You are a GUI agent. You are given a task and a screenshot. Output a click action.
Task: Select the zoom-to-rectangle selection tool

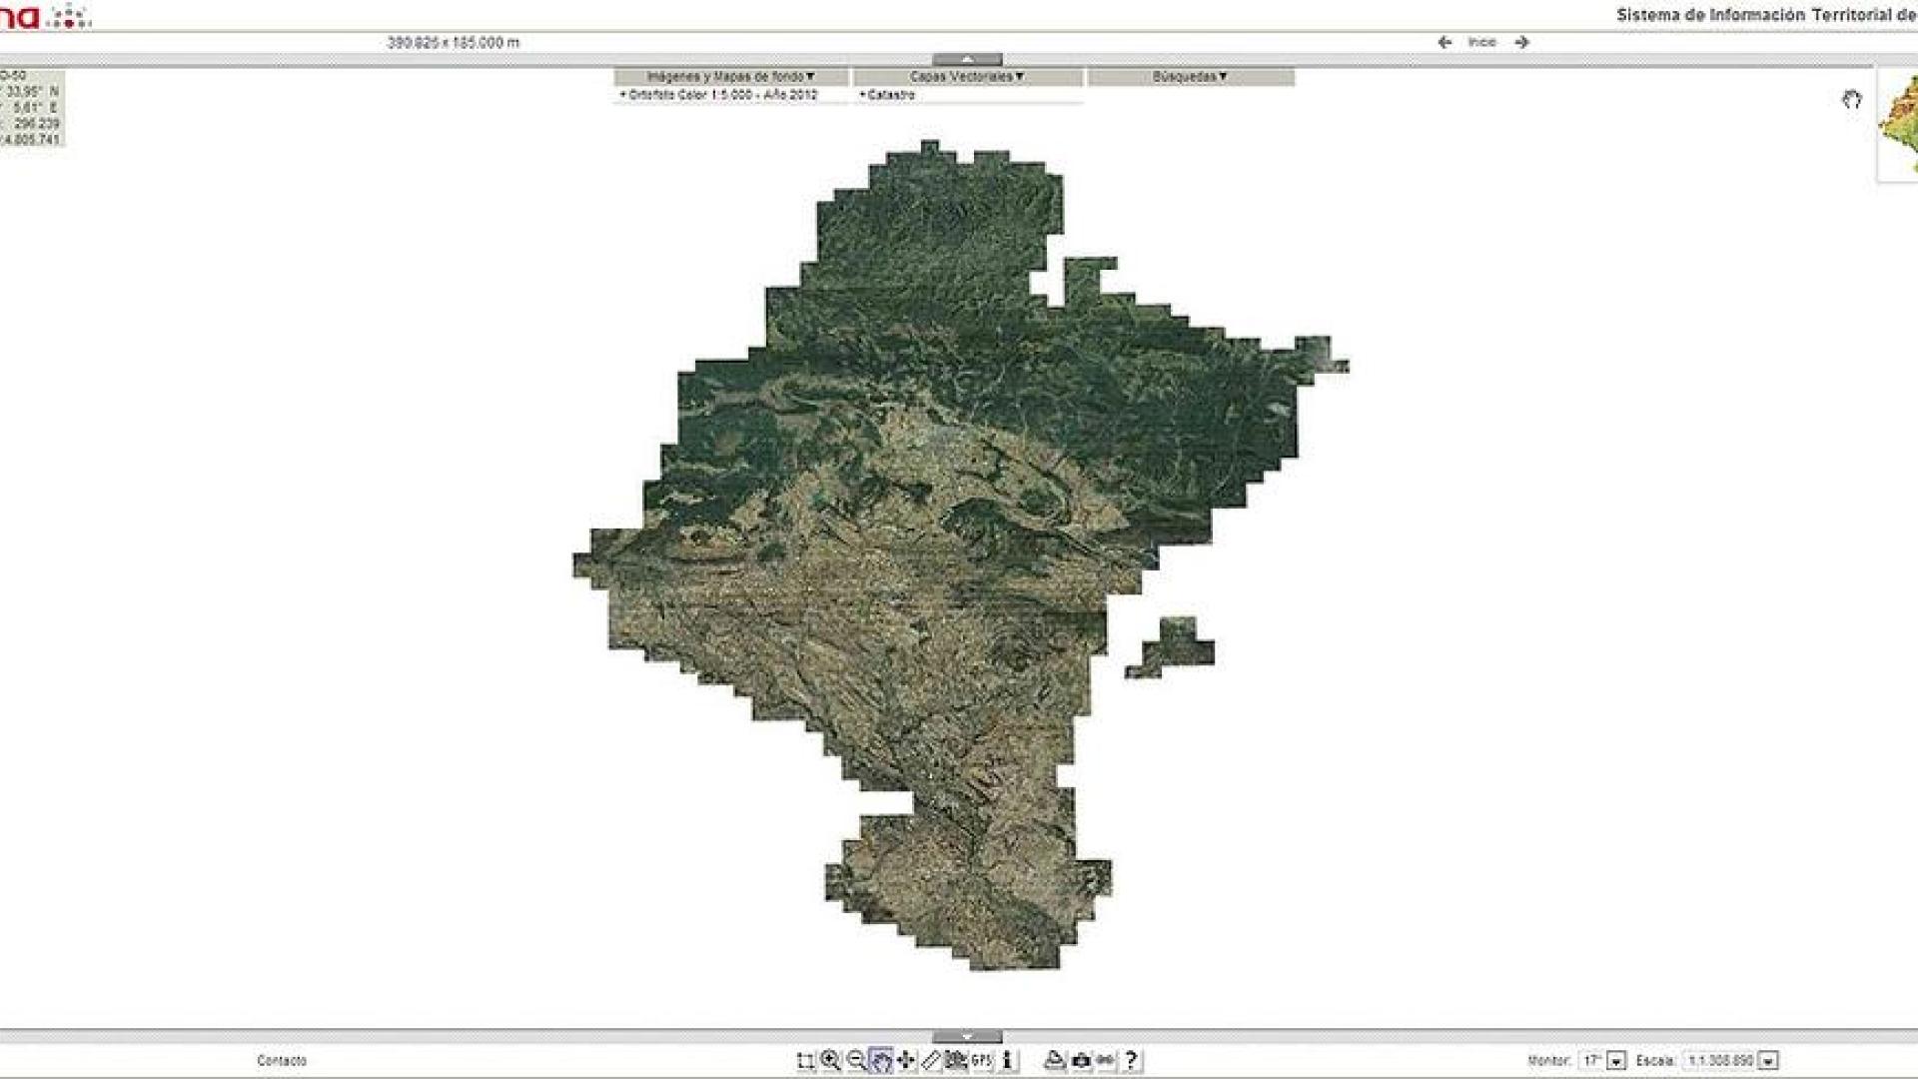(805, 1061)
